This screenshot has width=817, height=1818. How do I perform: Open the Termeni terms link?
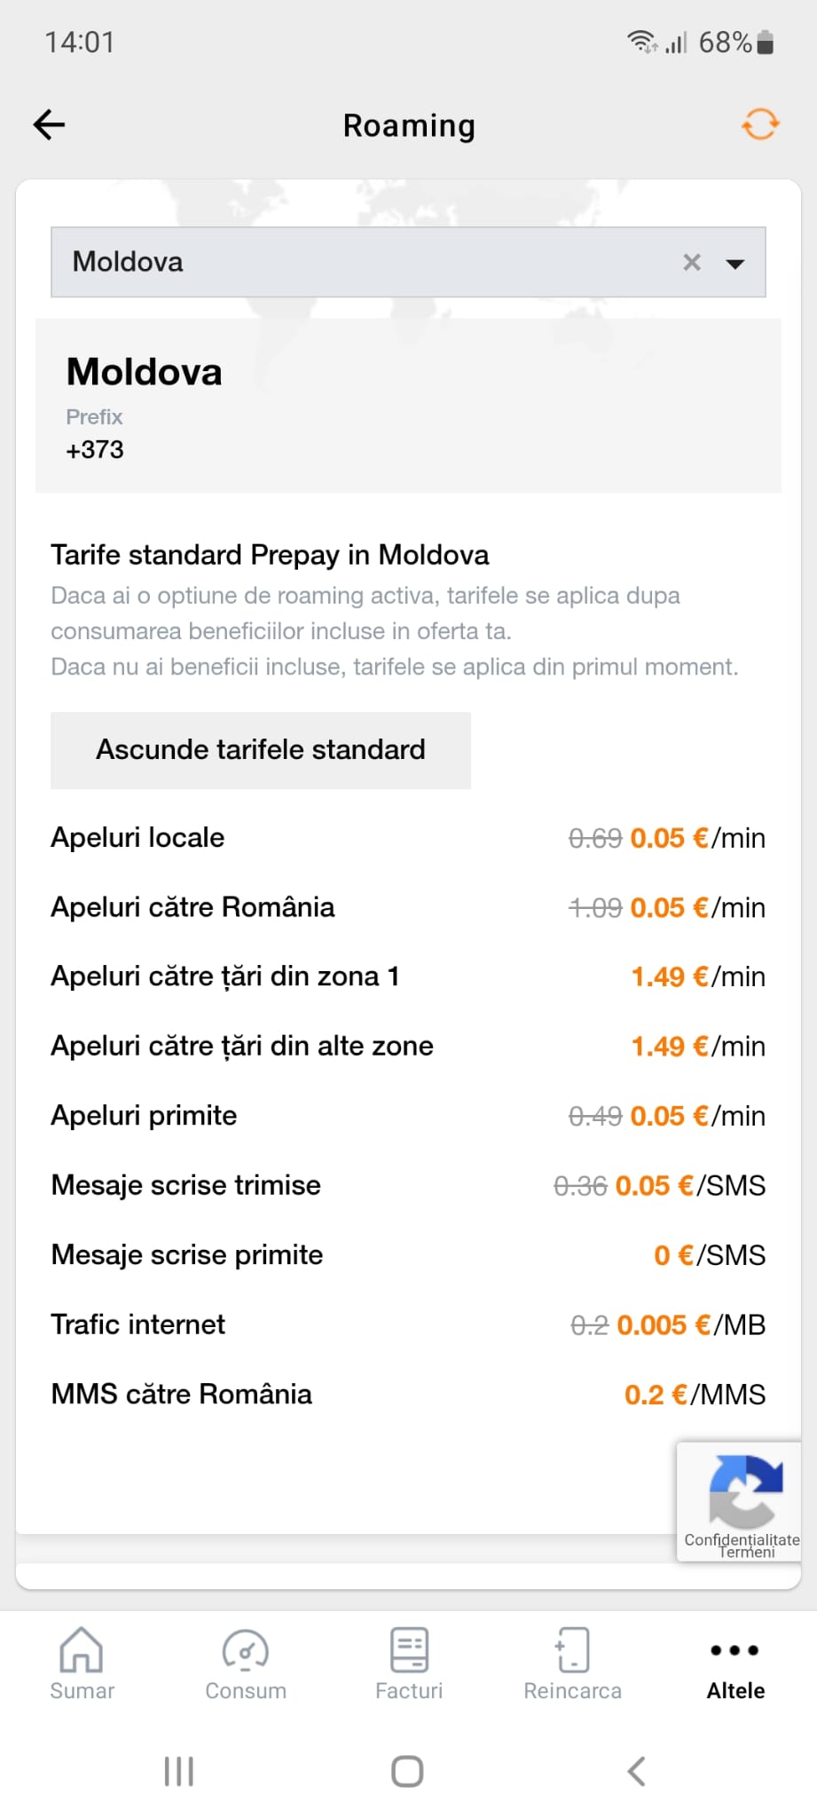[x=747, y=1553]
